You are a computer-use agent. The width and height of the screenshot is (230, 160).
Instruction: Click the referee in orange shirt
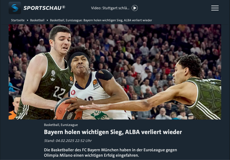tap(14, 108)
